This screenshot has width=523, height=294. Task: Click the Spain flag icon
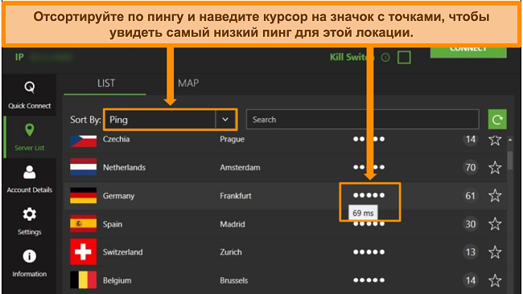[84, 224]
